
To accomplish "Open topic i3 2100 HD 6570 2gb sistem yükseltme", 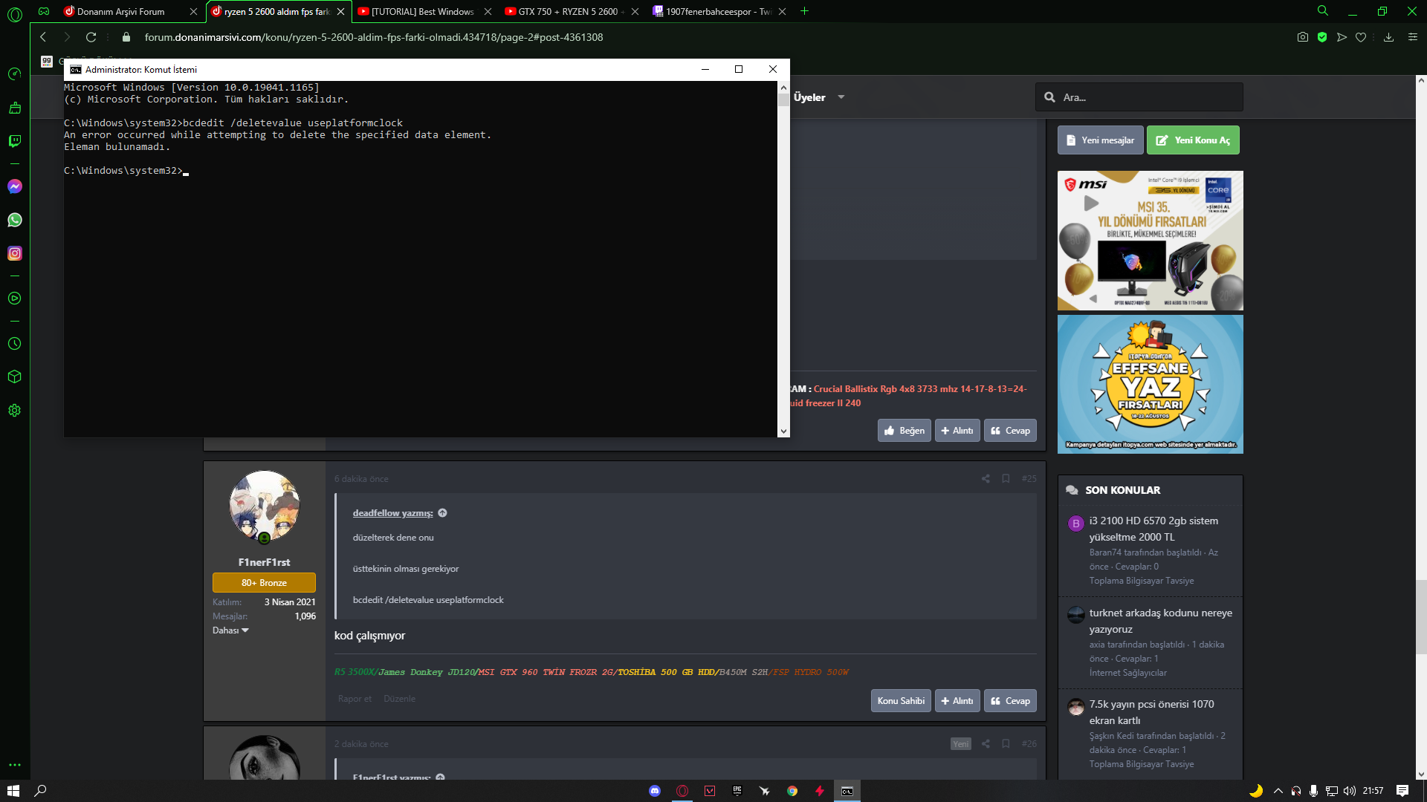I will pos(1153,529).
